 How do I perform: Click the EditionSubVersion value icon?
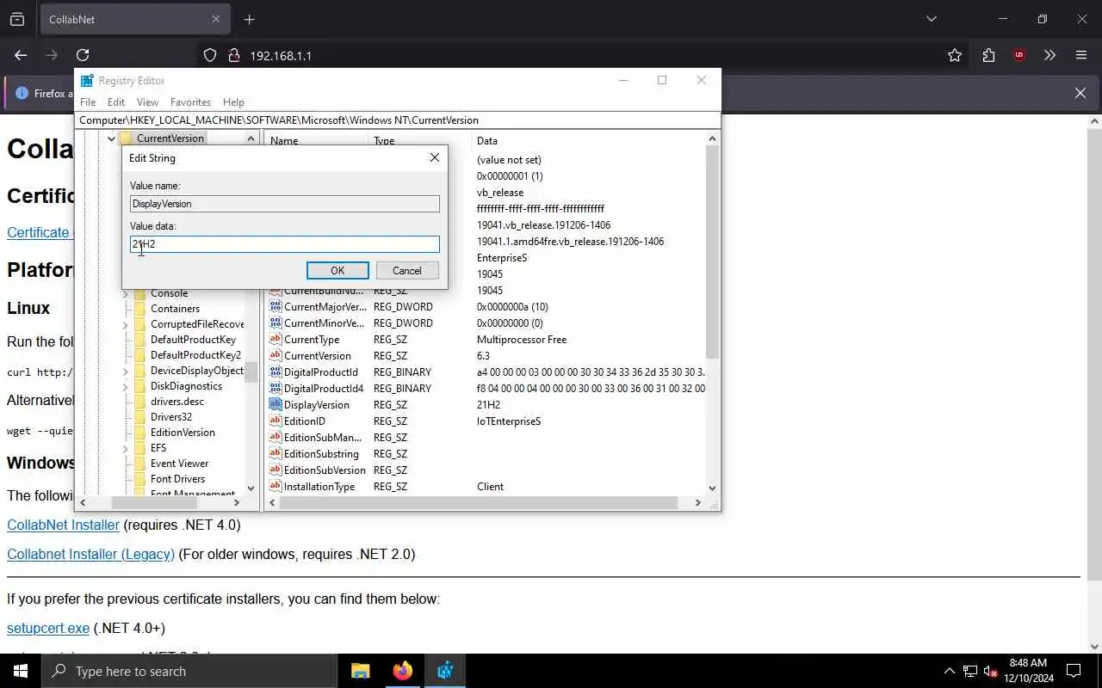[x=275, y=470]
